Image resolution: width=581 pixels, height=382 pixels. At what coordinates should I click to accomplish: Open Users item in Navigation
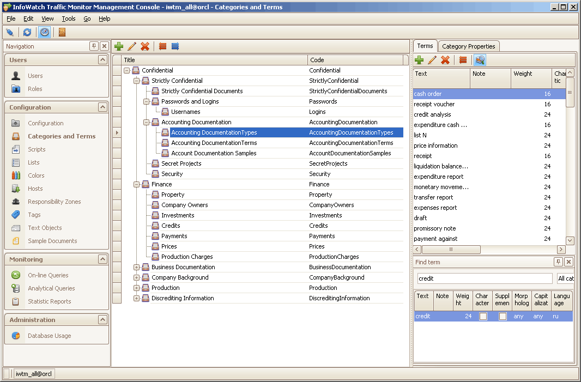point(35,76)
